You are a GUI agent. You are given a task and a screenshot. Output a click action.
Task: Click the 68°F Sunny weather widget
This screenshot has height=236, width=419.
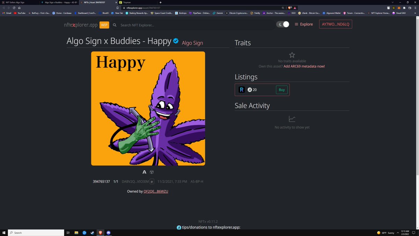385,233
